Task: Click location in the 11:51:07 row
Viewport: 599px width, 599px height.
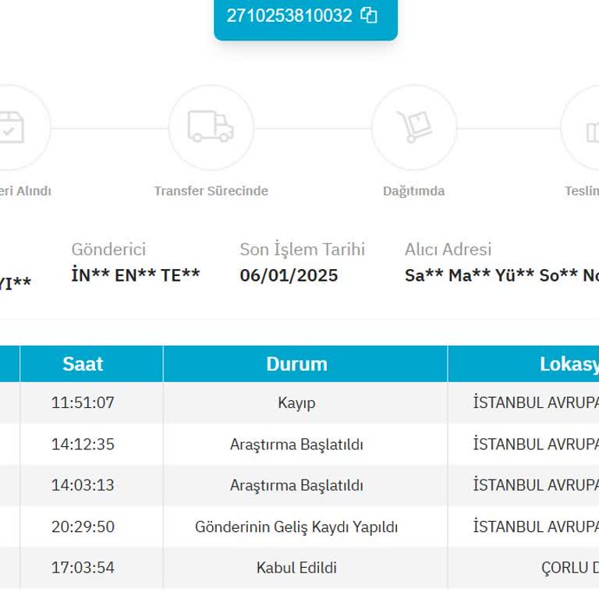Action: (536, 402)
